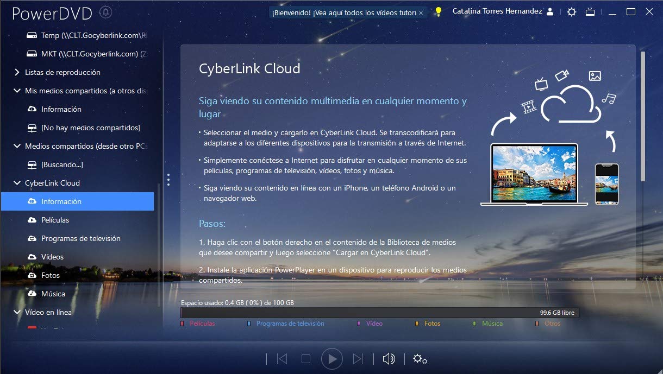The image size is (663, 374).
Task: Click the MKT drive icon
Action: click(32, 54)
